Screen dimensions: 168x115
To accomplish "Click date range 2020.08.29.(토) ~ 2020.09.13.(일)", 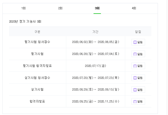I will pyautogui.click(x=95, y=89).
